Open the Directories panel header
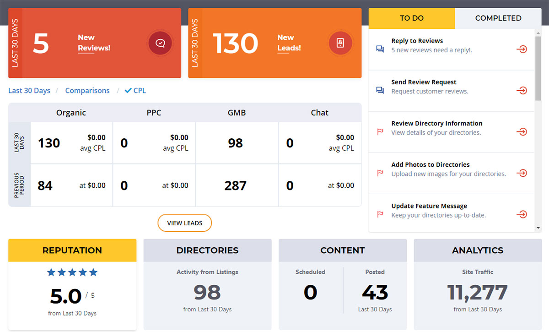The height and width of the screenshot is (332, 549). pyautogui.click(x=207, y=250)
